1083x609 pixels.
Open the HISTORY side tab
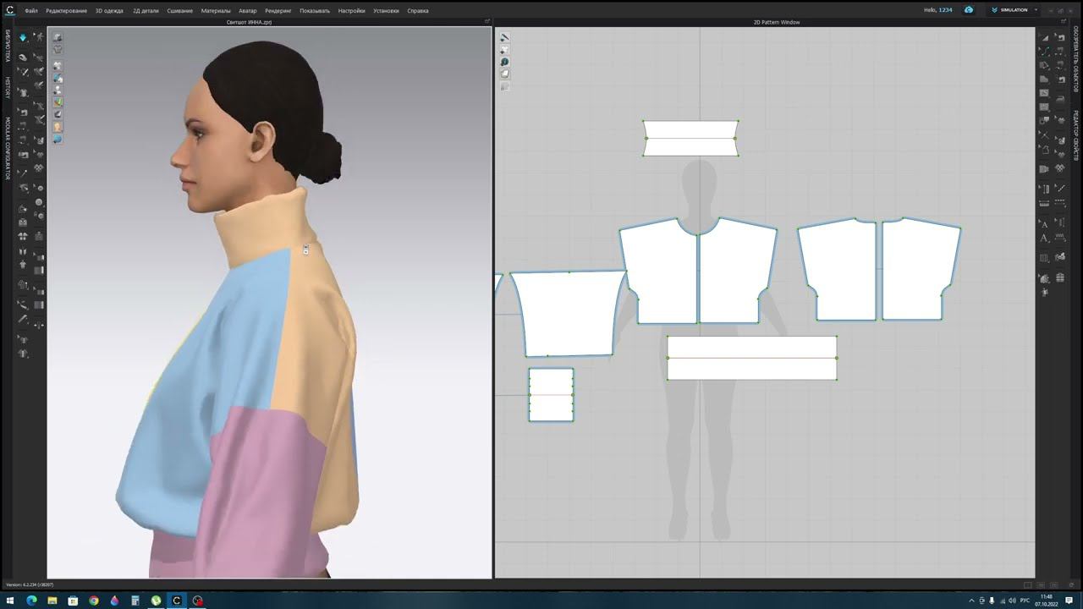8,88
